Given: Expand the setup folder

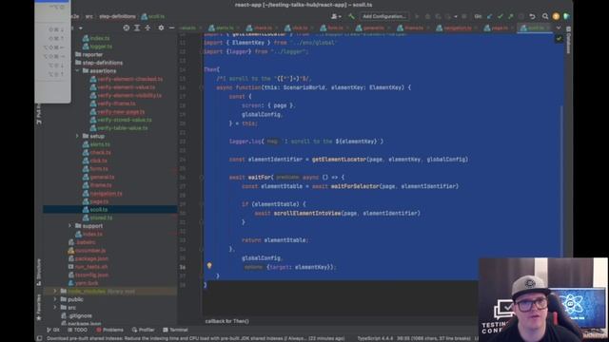Looking at the screenshot, I should [77, 136].
